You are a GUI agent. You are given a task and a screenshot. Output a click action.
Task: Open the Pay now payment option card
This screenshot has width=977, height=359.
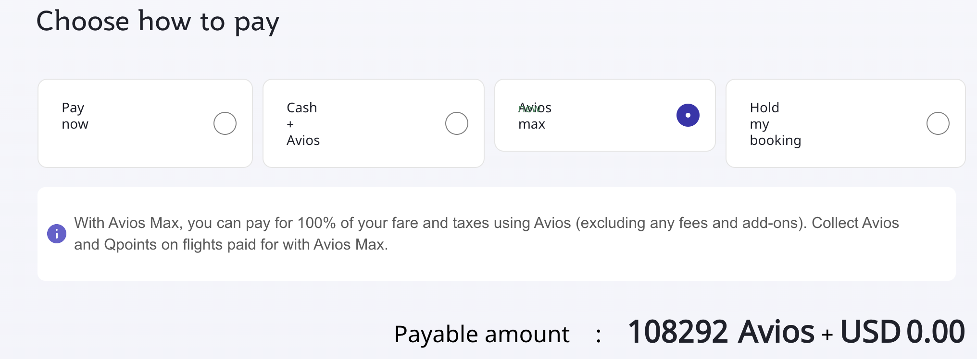144,123
